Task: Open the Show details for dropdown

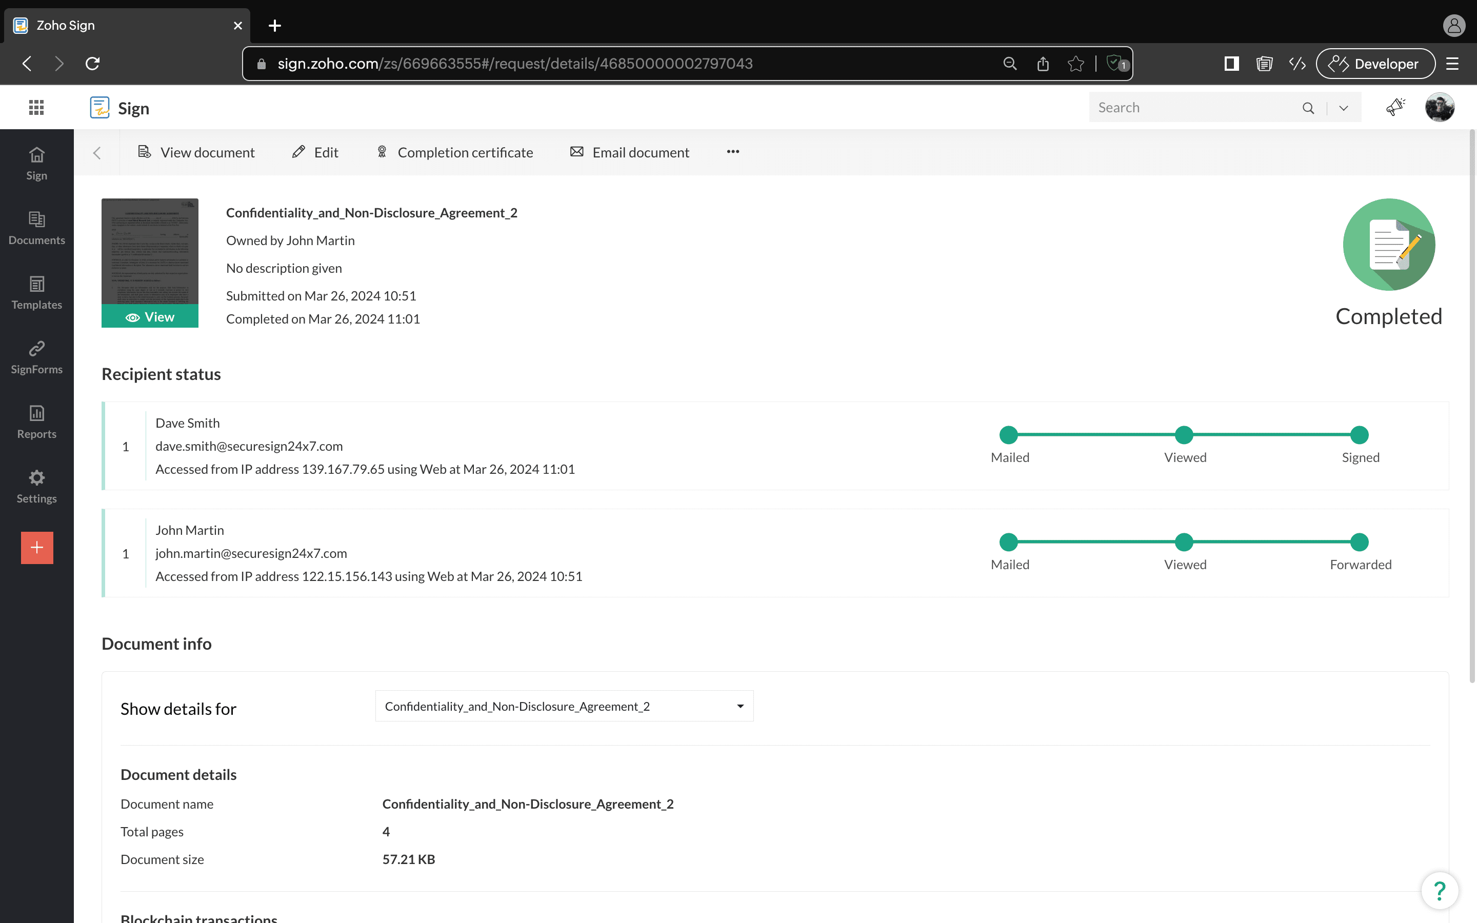Action: (x=564, y=706)
